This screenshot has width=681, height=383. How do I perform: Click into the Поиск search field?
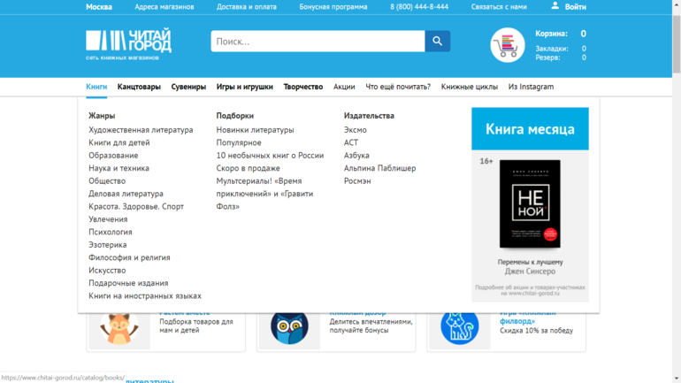tap(318, 42)
